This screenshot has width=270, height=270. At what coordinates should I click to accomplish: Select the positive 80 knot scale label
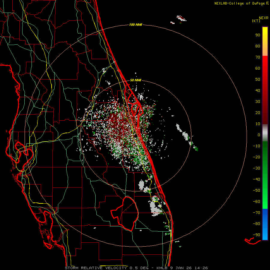click(x=258, y=46)
